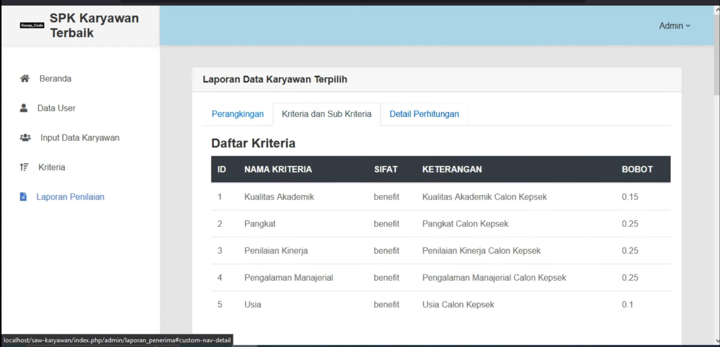Click Penilaian Kinerja Calon Kepsek description
This screenshot has height=347, width=720.
point(481,251)
